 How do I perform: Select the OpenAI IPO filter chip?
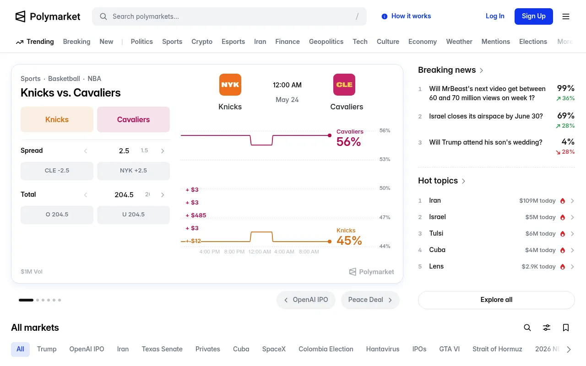(87, 349)
